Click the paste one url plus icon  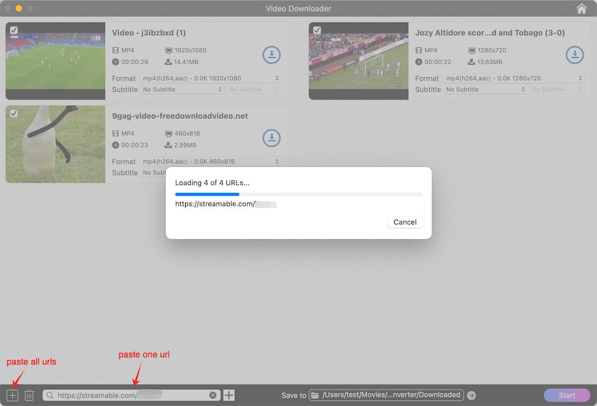(x=228, y=395)
